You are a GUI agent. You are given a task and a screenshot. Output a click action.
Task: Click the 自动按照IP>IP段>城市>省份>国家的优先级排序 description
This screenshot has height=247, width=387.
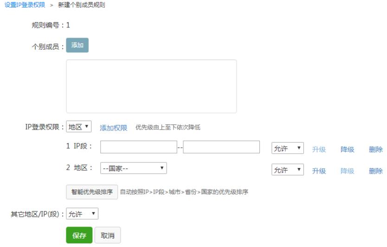184,192
